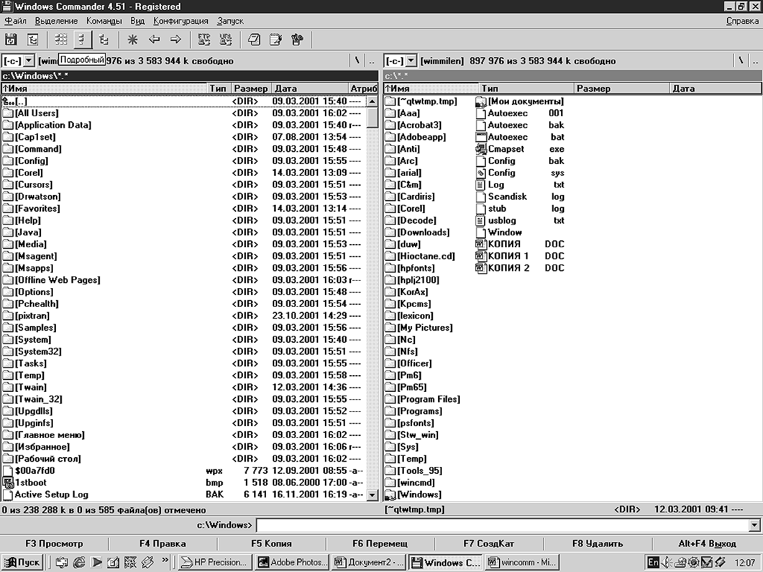Click the URL new connection icon
The height and width of the screenshot is (572, 763).
click(226, 39)
